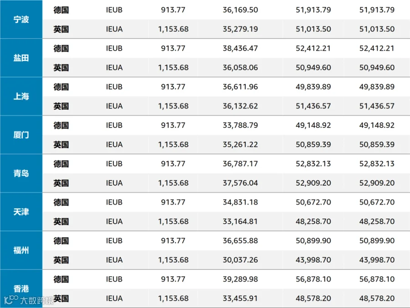Click 1,153.68 in 上海 英国 row
The width and height of the screenshot is (410, 308).
[173, 106]
